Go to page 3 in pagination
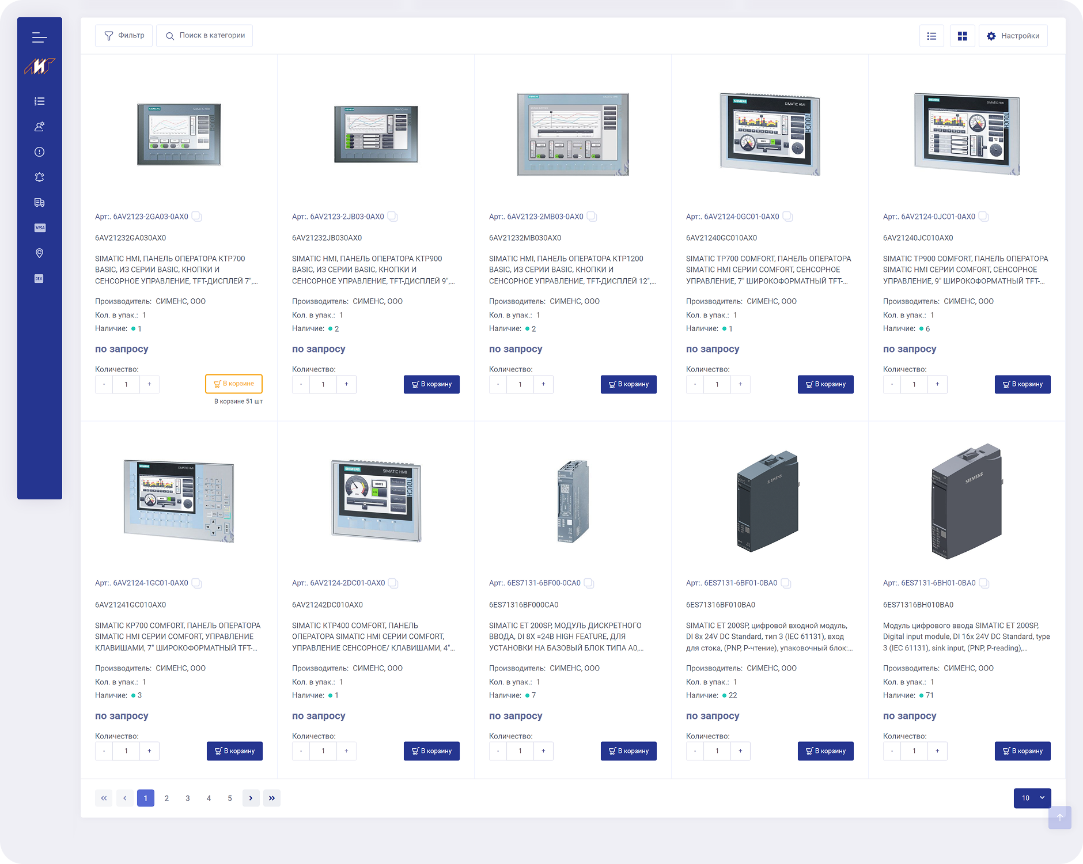 [188, 798]
